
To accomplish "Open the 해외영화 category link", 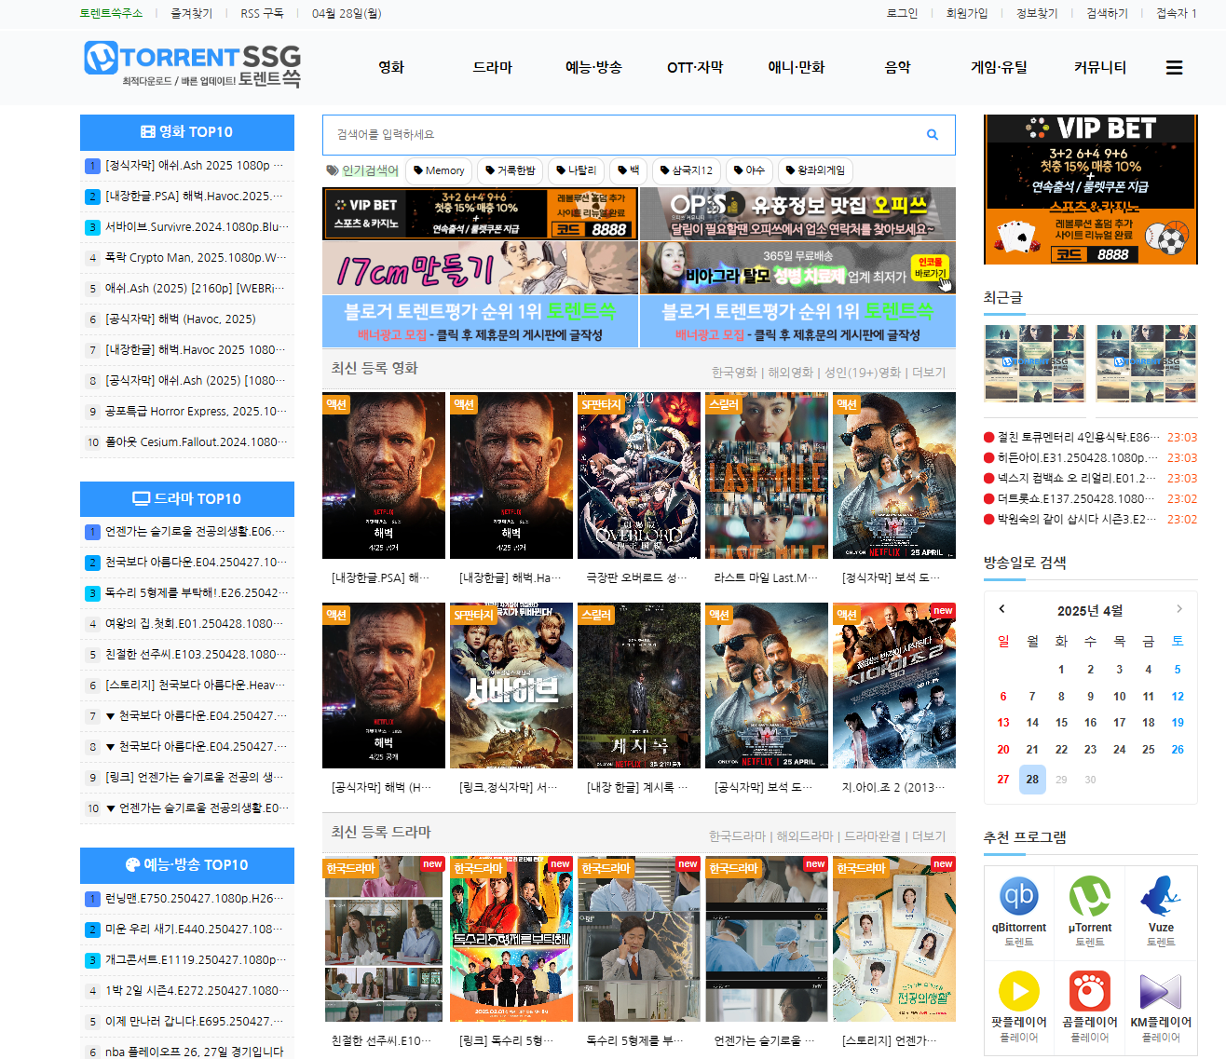I will click(x=790, y=372).
